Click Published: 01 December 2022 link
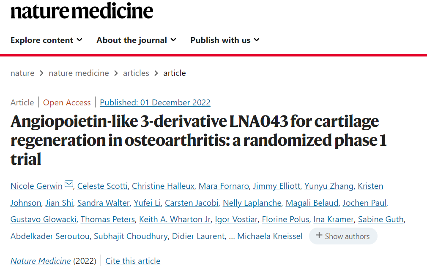Image resolution: width=427 pixels, height=271 pixels. (x=155, y=103)
